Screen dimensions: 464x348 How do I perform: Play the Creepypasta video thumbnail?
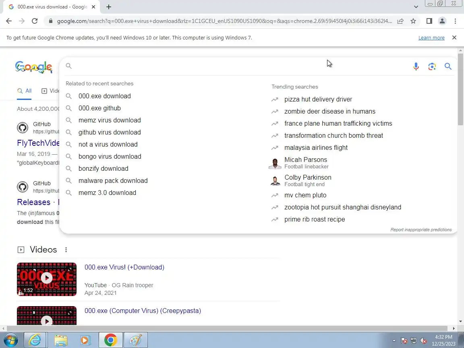pos(47,316)
